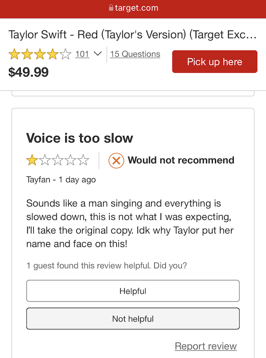
Task: Open the 101 ratings count link
Action: (x=82, y=54)
